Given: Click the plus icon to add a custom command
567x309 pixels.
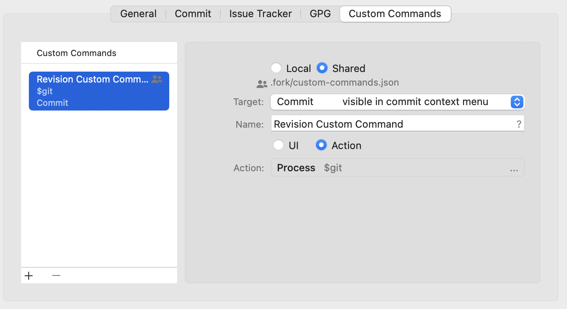Looking at the screenshot, I should click(x=28, y=276).
